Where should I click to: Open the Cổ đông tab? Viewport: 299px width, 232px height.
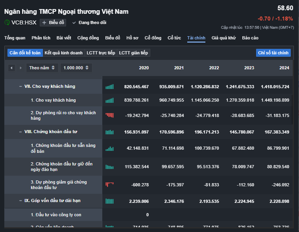[153, 38]
